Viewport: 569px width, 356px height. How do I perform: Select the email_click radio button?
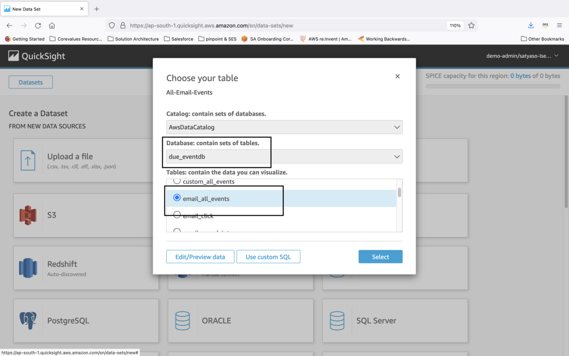(x=177, y=215)
